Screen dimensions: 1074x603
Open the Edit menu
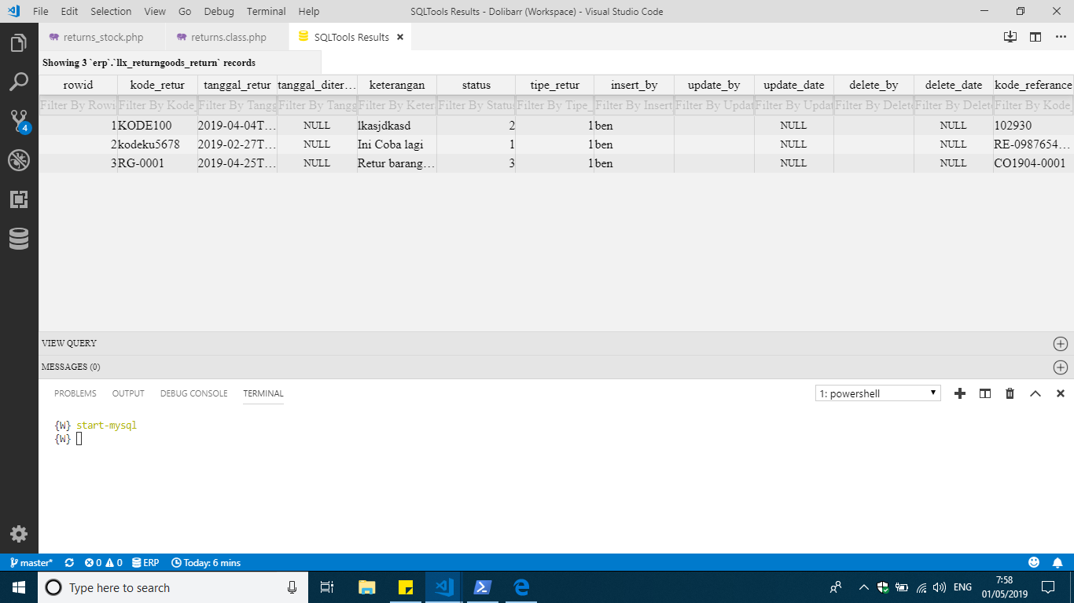(69, 11)
